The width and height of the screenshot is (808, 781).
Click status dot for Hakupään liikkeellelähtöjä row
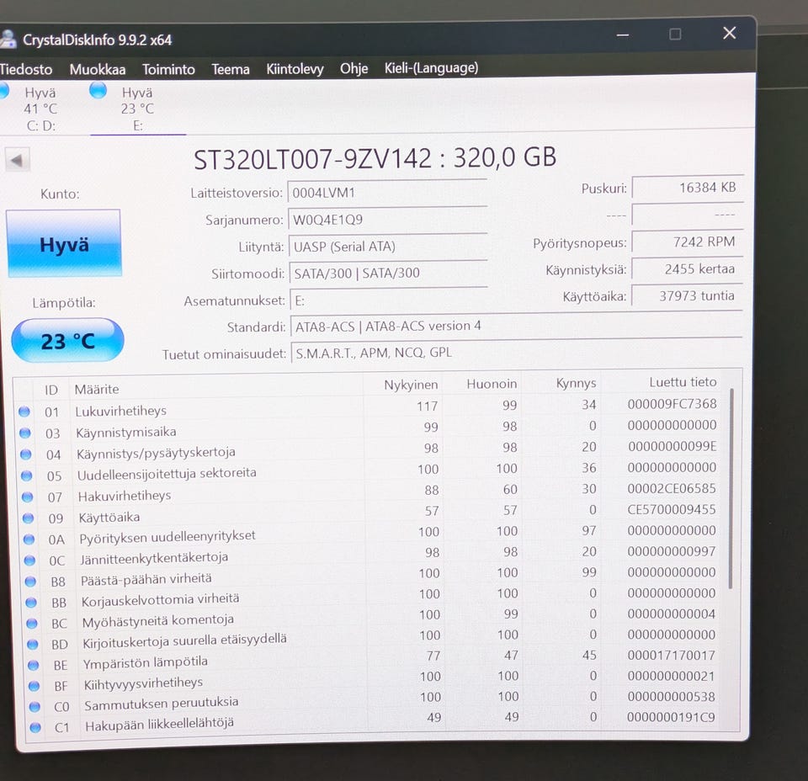35,727
